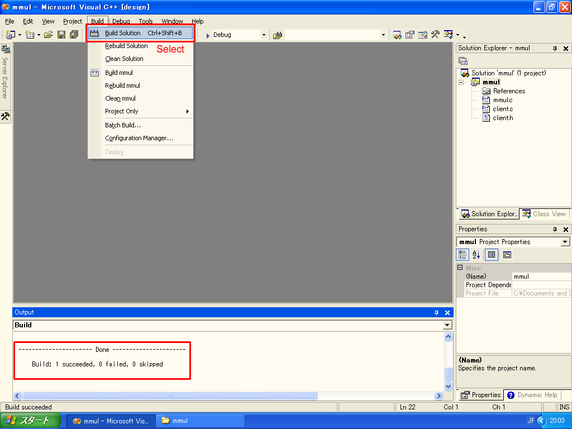Click the Output scrollbar down arrow
The height and width of the screenshot is (429, 572).
[x=449, y=386]
